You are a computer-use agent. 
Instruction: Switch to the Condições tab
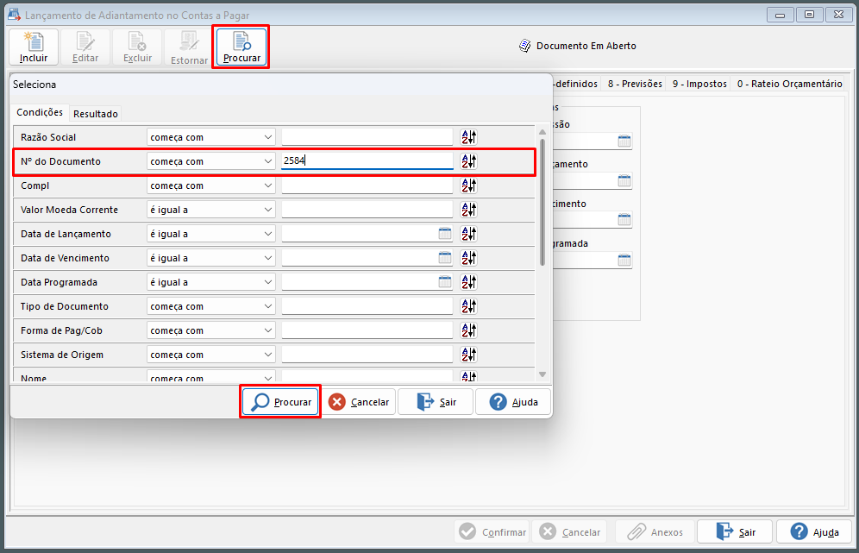pos(40,112)
